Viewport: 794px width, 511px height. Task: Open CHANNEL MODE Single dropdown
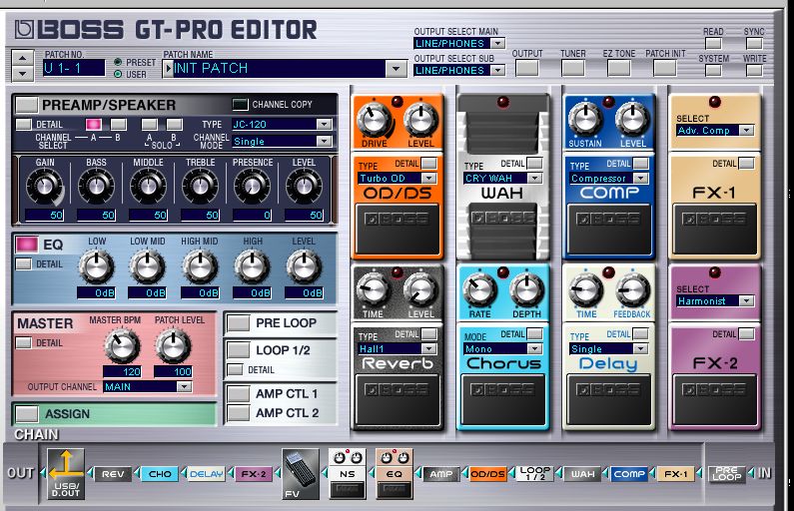tap(324, 141)
